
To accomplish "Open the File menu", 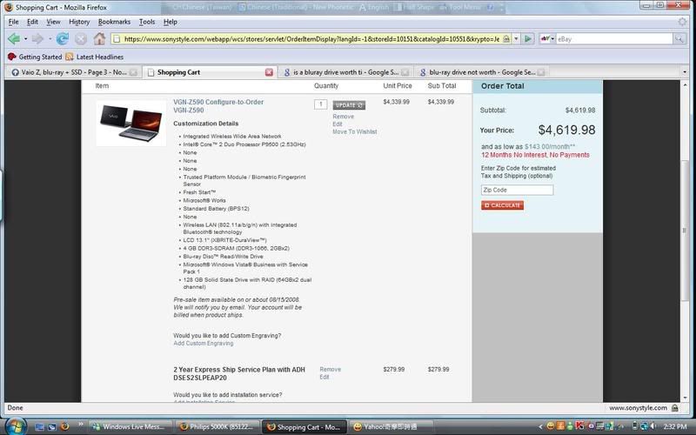I will coord(13,22).
